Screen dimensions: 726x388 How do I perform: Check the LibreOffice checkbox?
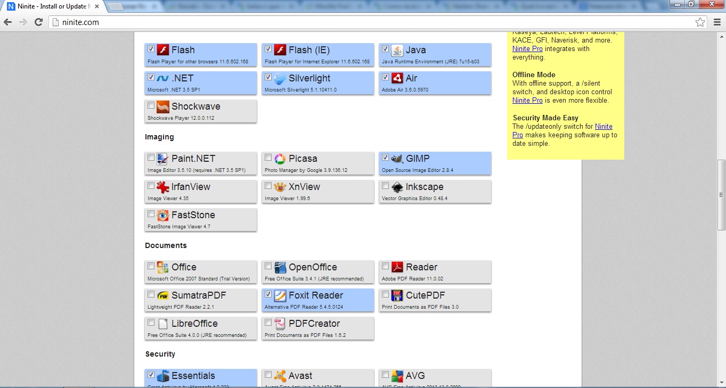pyautogui.click(x=151, y=322)
